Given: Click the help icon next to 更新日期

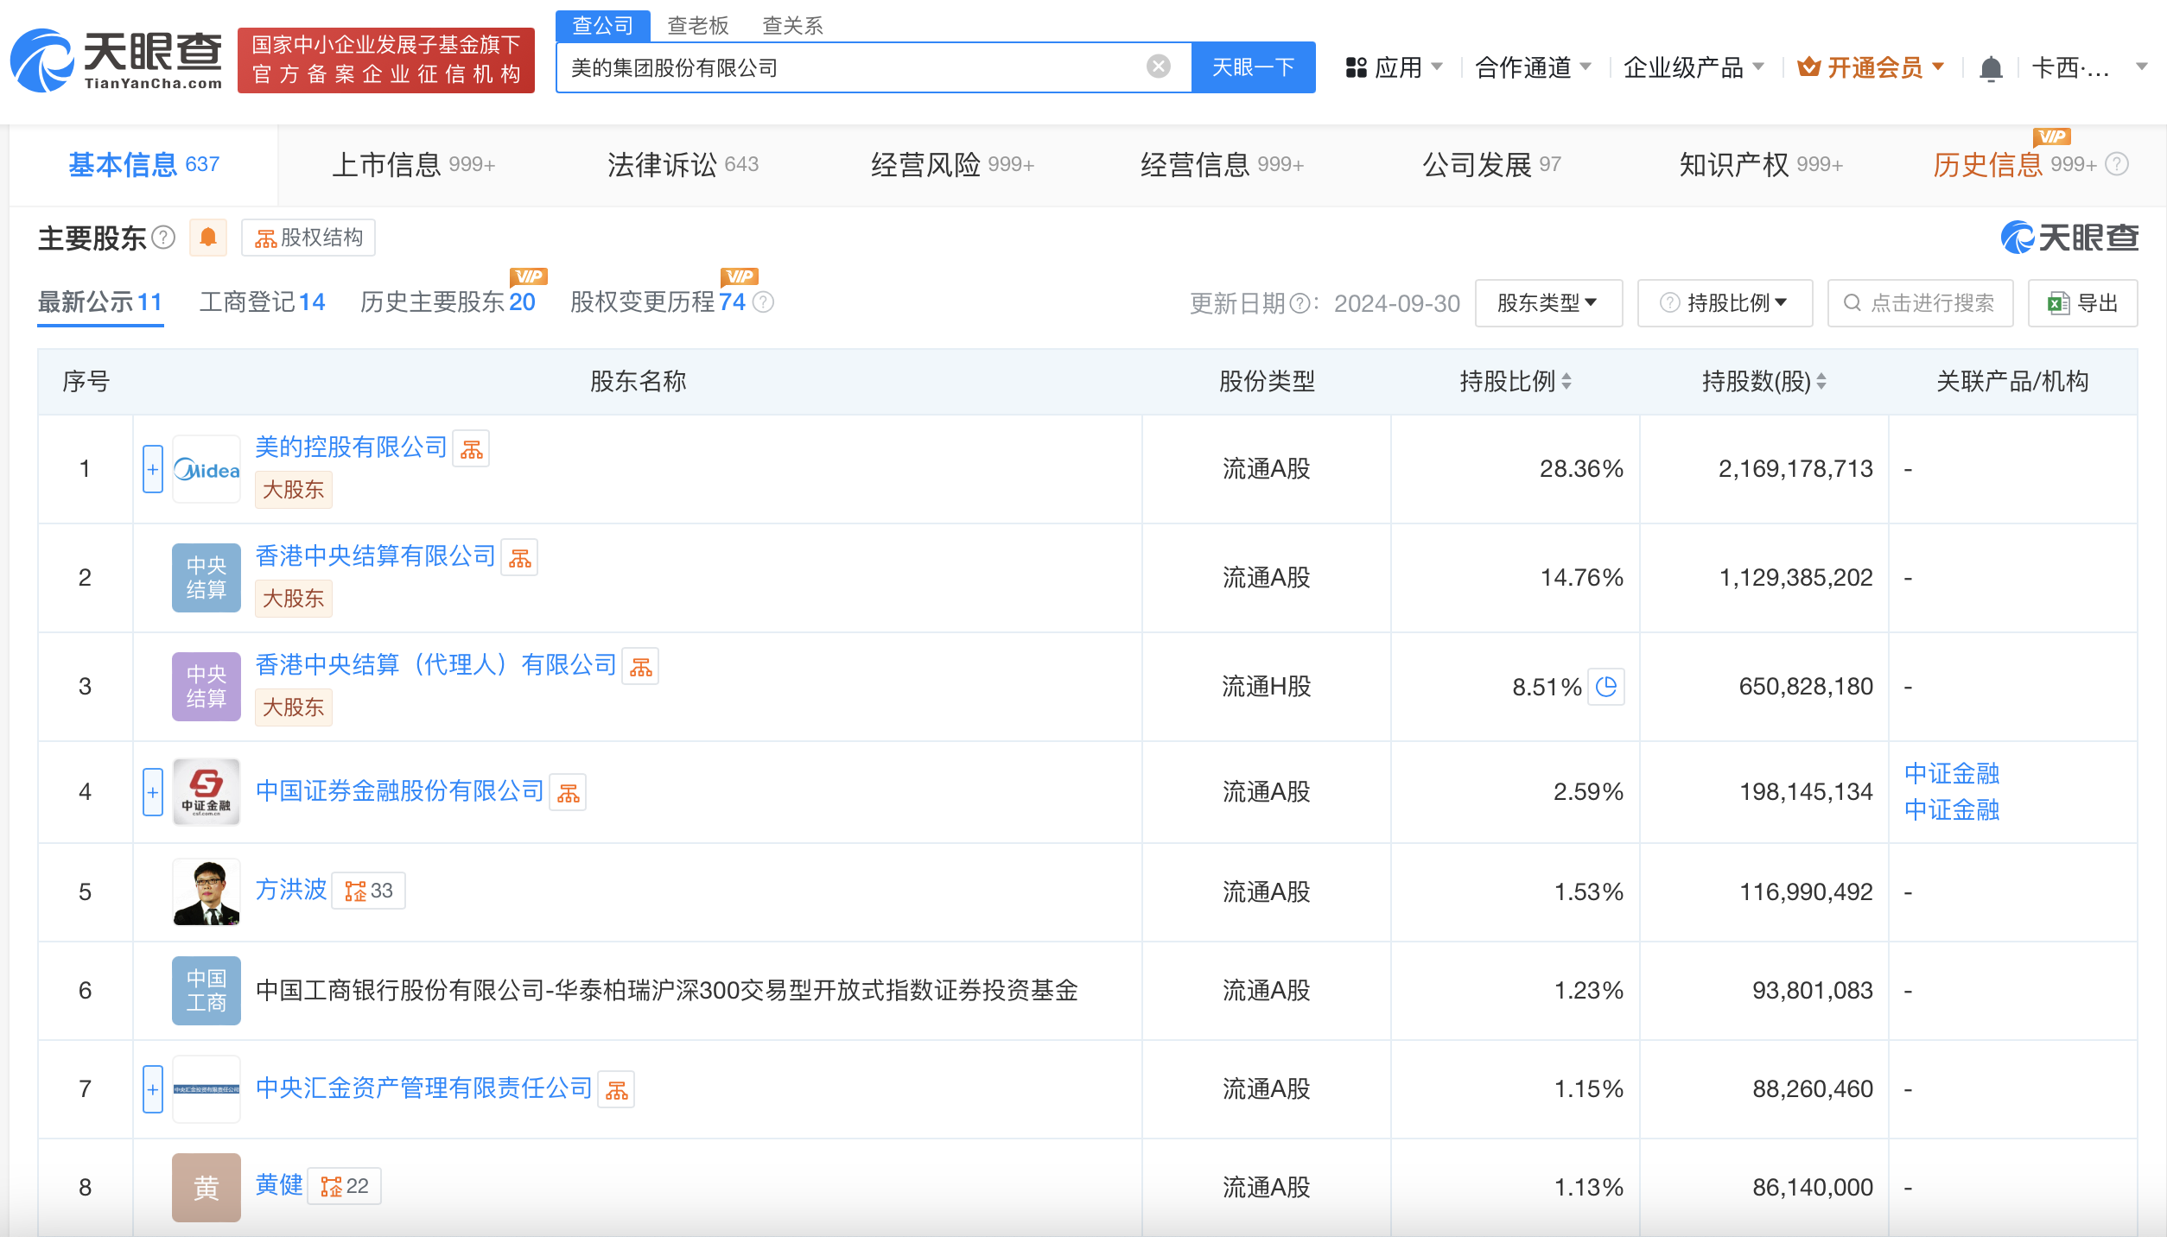Looking at the screenshot, I should pos(1300,303).
